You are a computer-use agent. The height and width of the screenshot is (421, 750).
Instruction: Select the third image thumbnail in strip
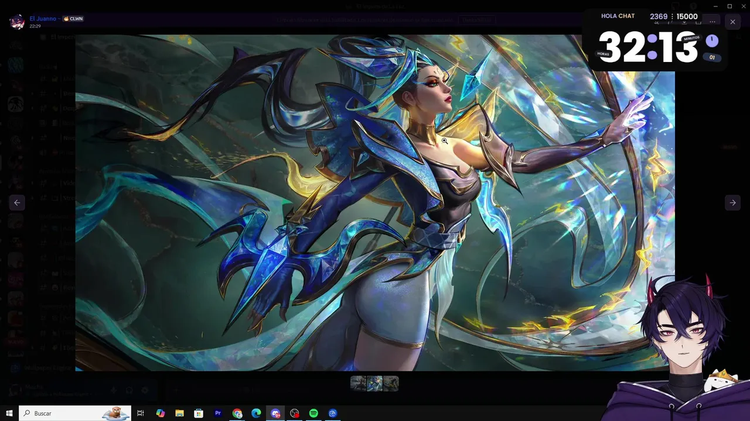[391, 384]
